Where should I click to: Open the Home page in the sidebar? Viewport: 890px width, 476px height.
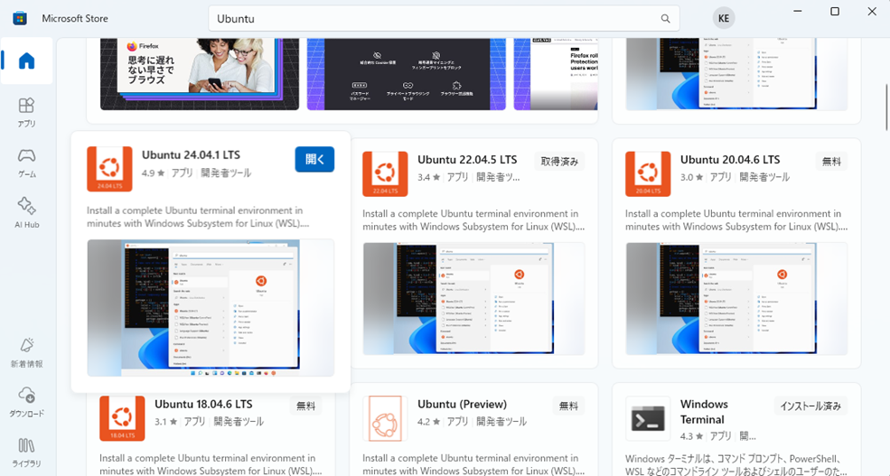27,61
